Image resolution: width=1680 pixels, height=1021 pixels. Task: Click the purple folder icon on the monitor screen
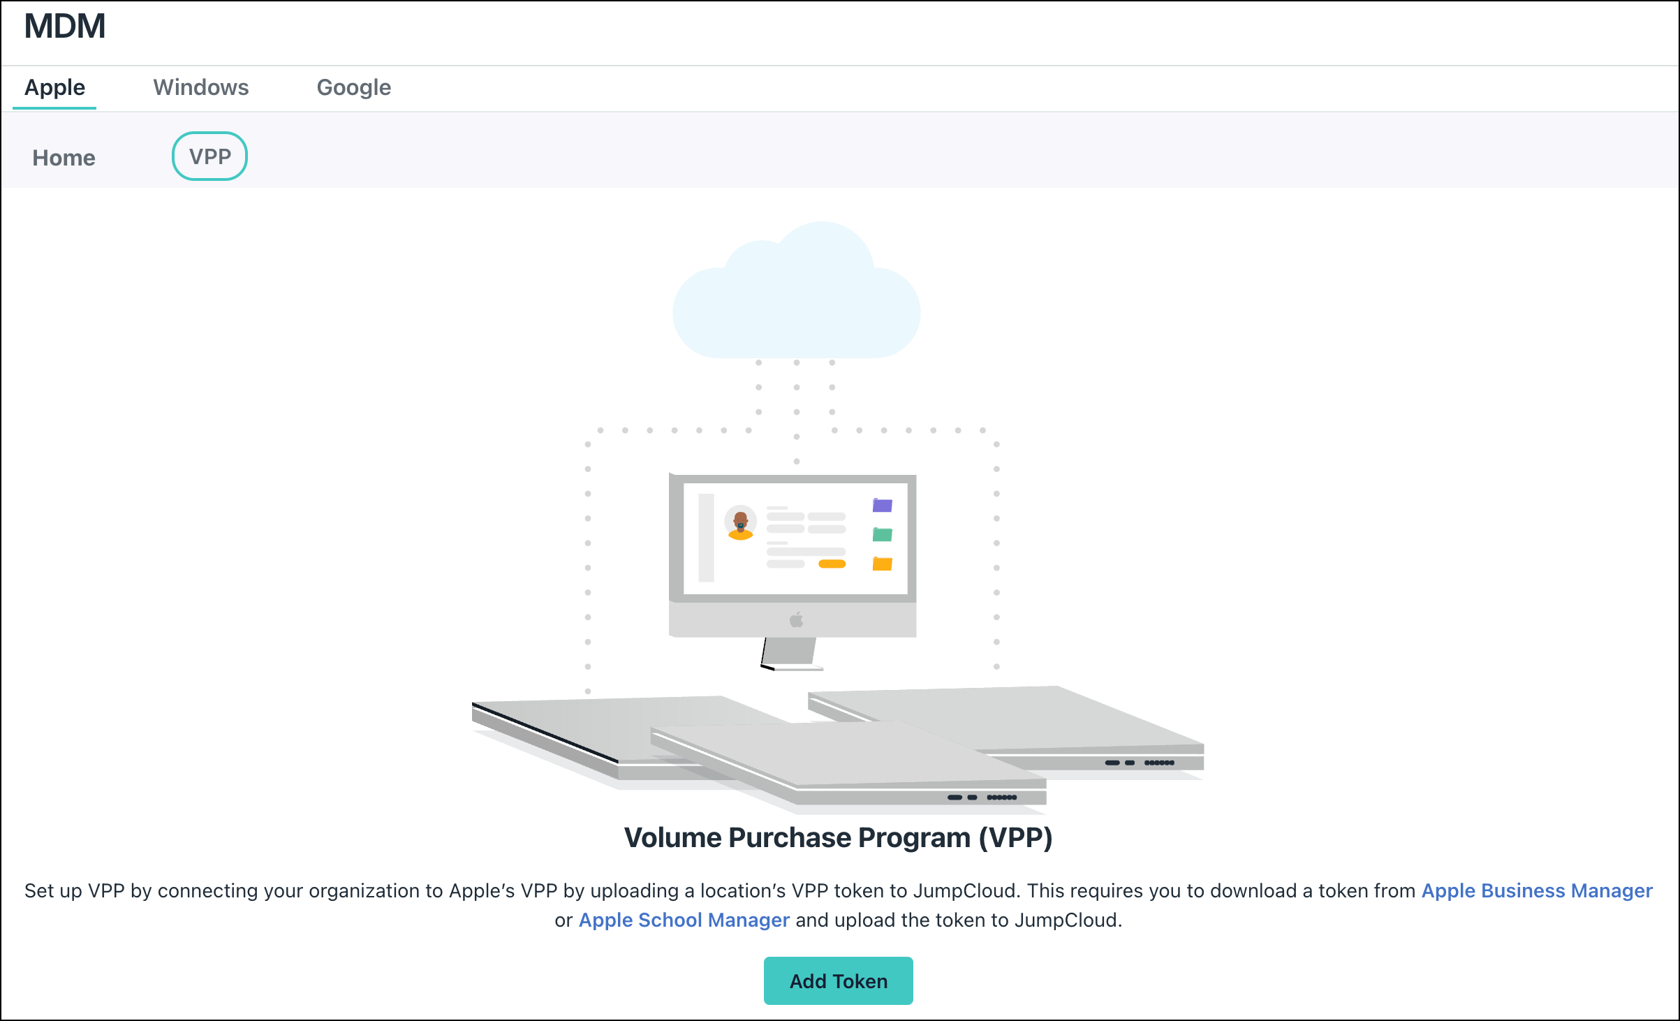click(x=881, y=506)
